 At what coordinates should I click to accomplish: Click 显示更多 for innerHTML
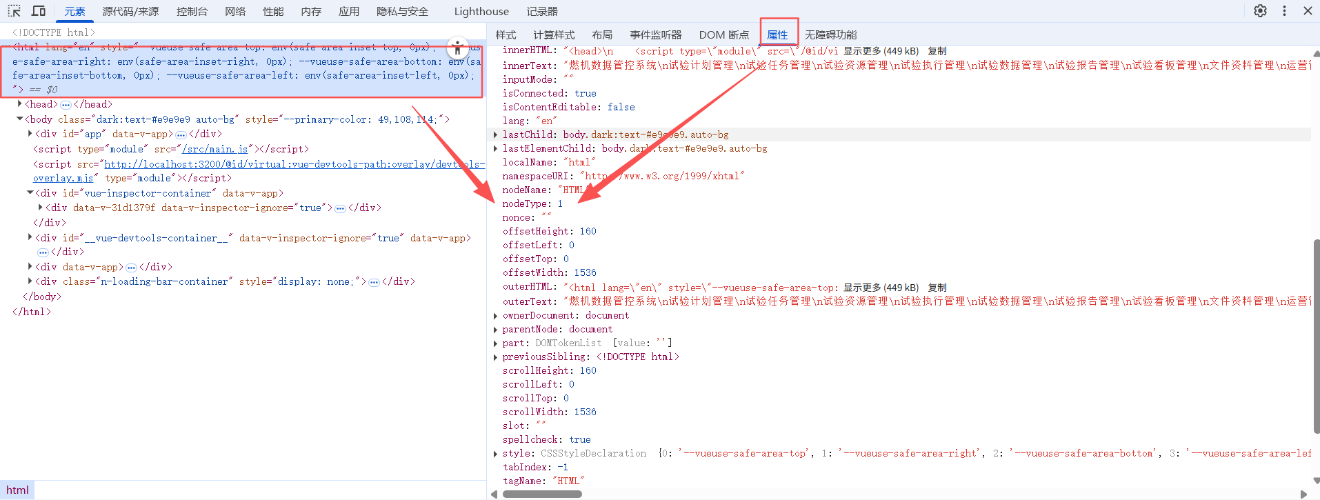[881, 51]
